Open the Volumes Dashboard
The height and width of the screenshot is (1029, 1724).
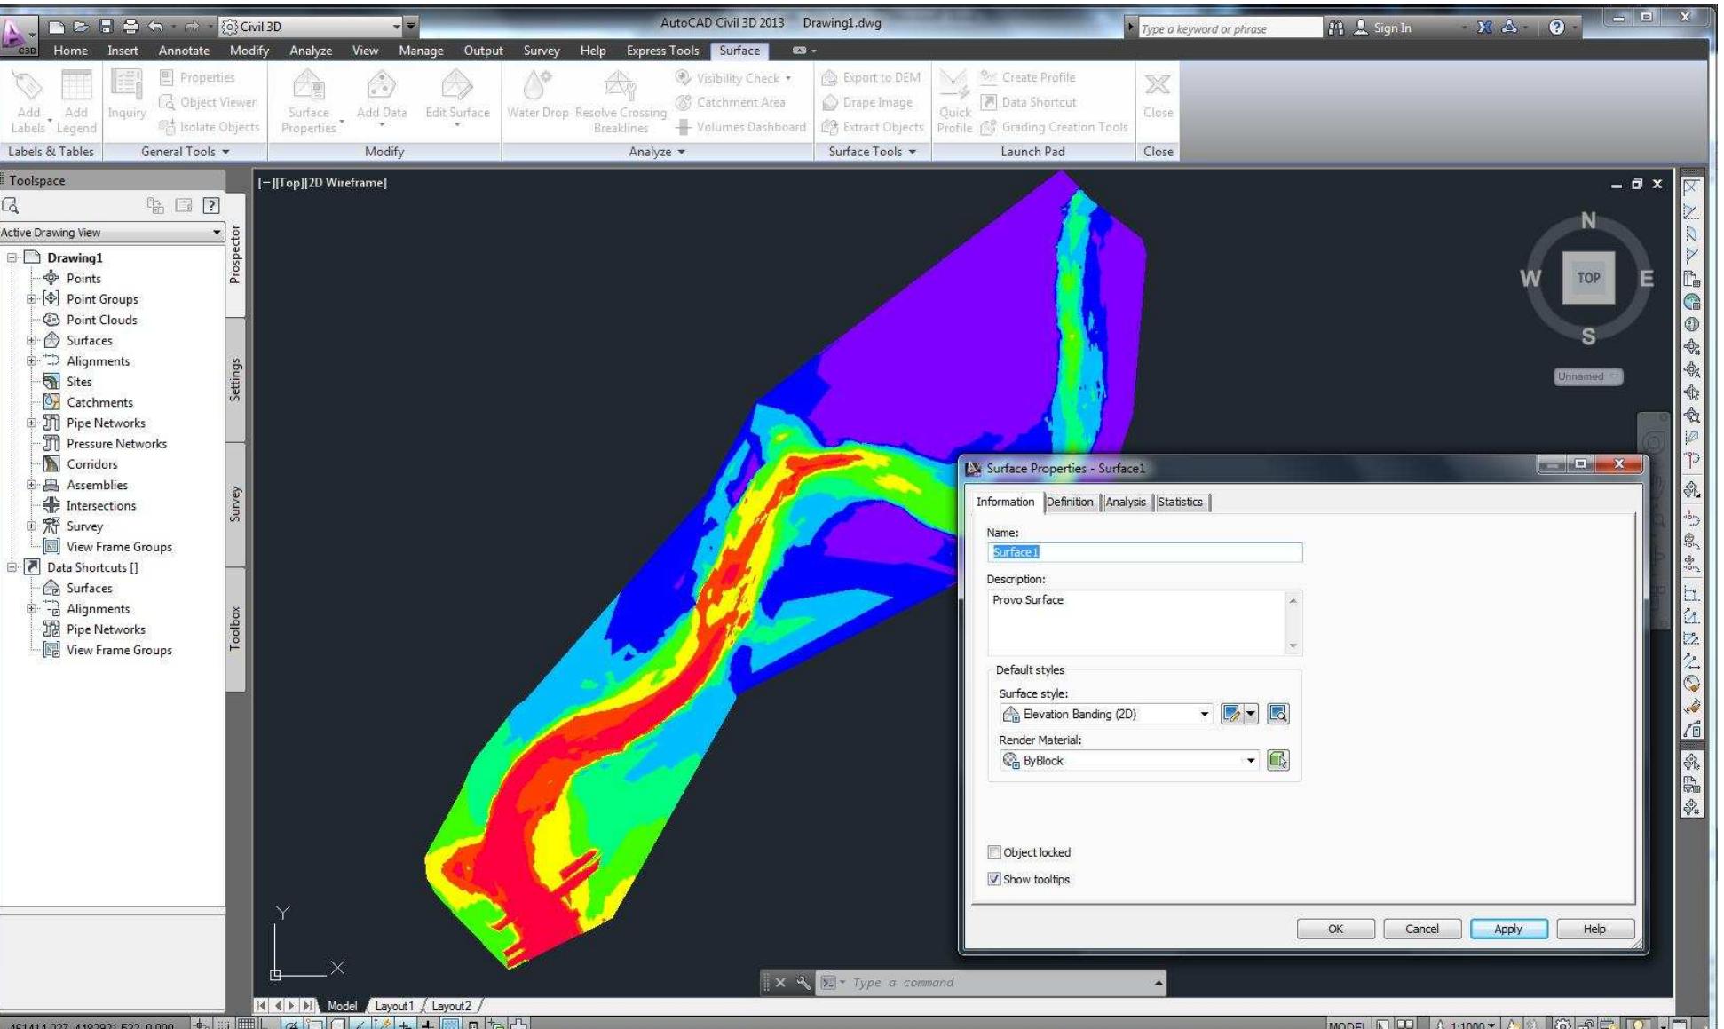pyautogui.click(x=747, y=126)
